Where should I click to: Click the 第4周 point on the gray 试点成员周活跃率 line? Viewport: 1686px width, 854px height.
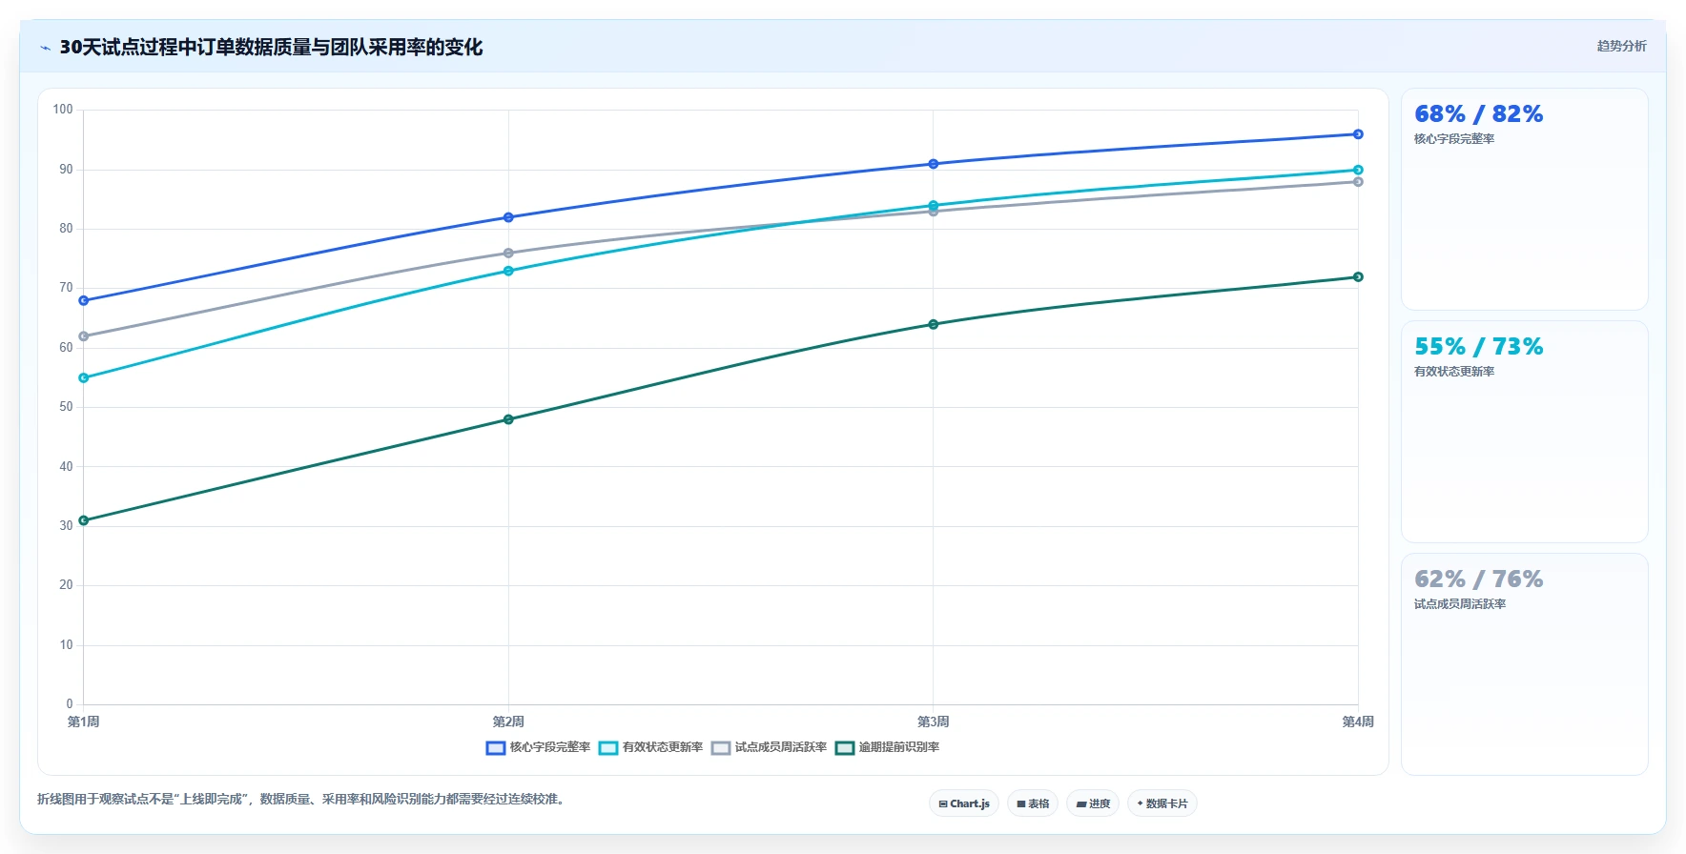point(1358,181)
